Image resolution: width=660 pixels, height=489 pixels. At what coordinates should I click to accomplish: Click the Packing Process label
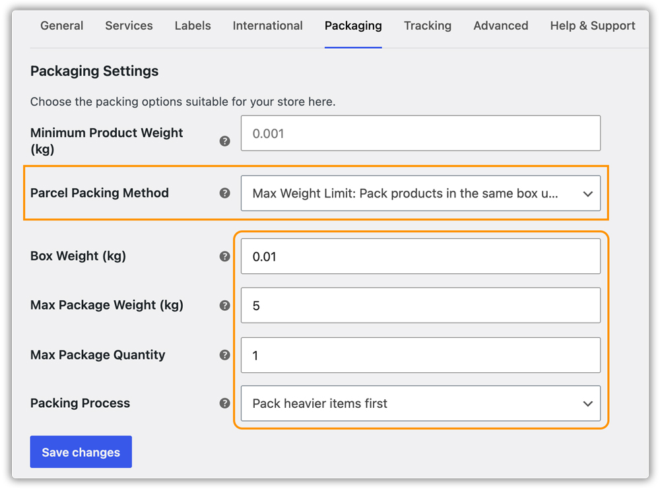click(80, 403)
